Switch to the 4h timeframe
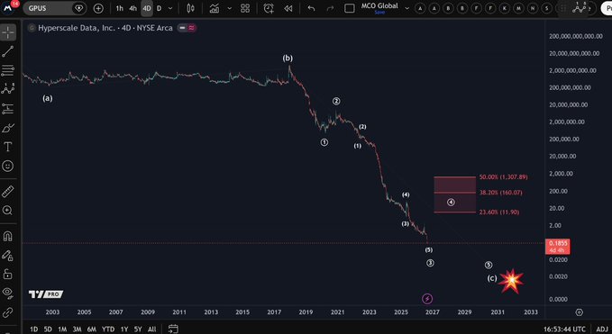 (x=132, y=8)
